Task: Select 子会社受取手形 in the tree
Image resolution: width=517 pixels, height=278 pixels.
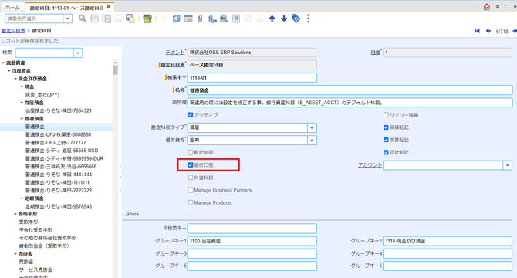Action: (35, 230)
